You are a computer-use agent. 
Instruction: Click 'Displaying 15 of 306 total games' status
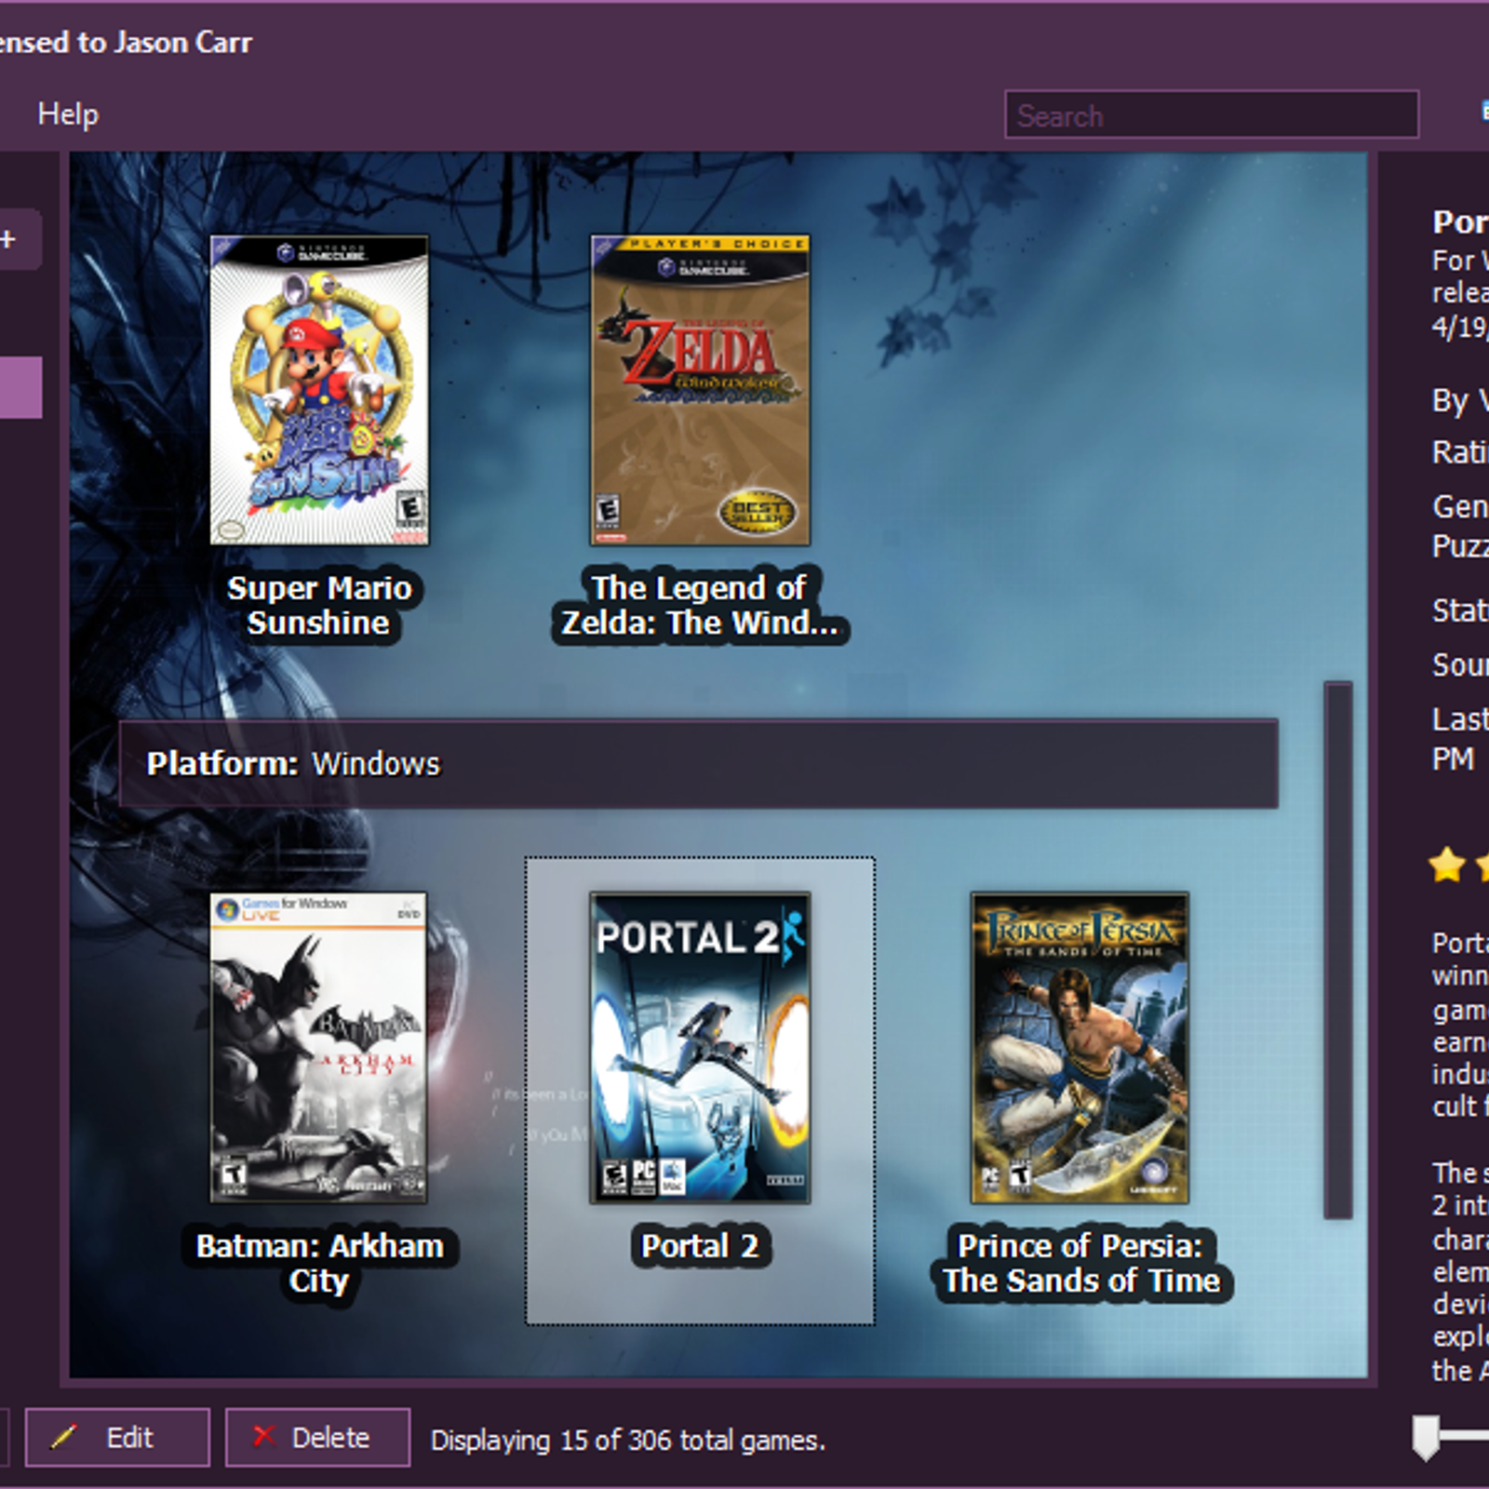pyautogui.click(x=628, y=1441)
